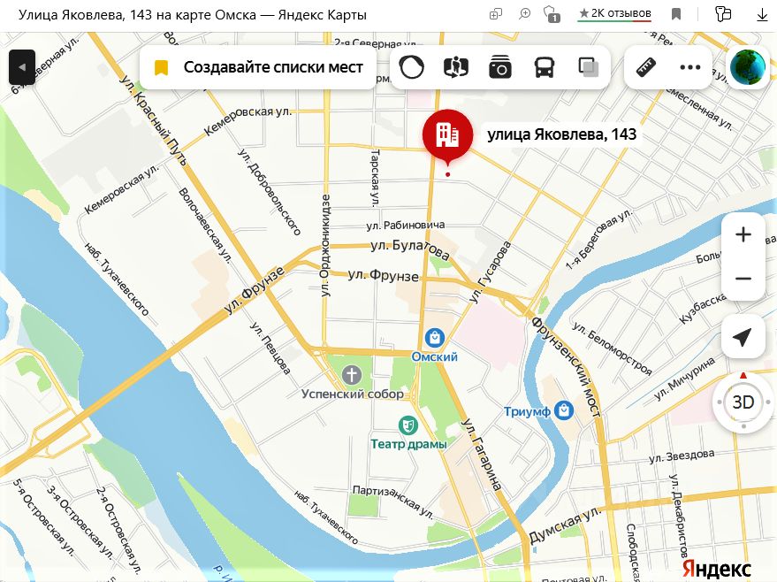Click the ул. Звездова street label

[682, 456]
